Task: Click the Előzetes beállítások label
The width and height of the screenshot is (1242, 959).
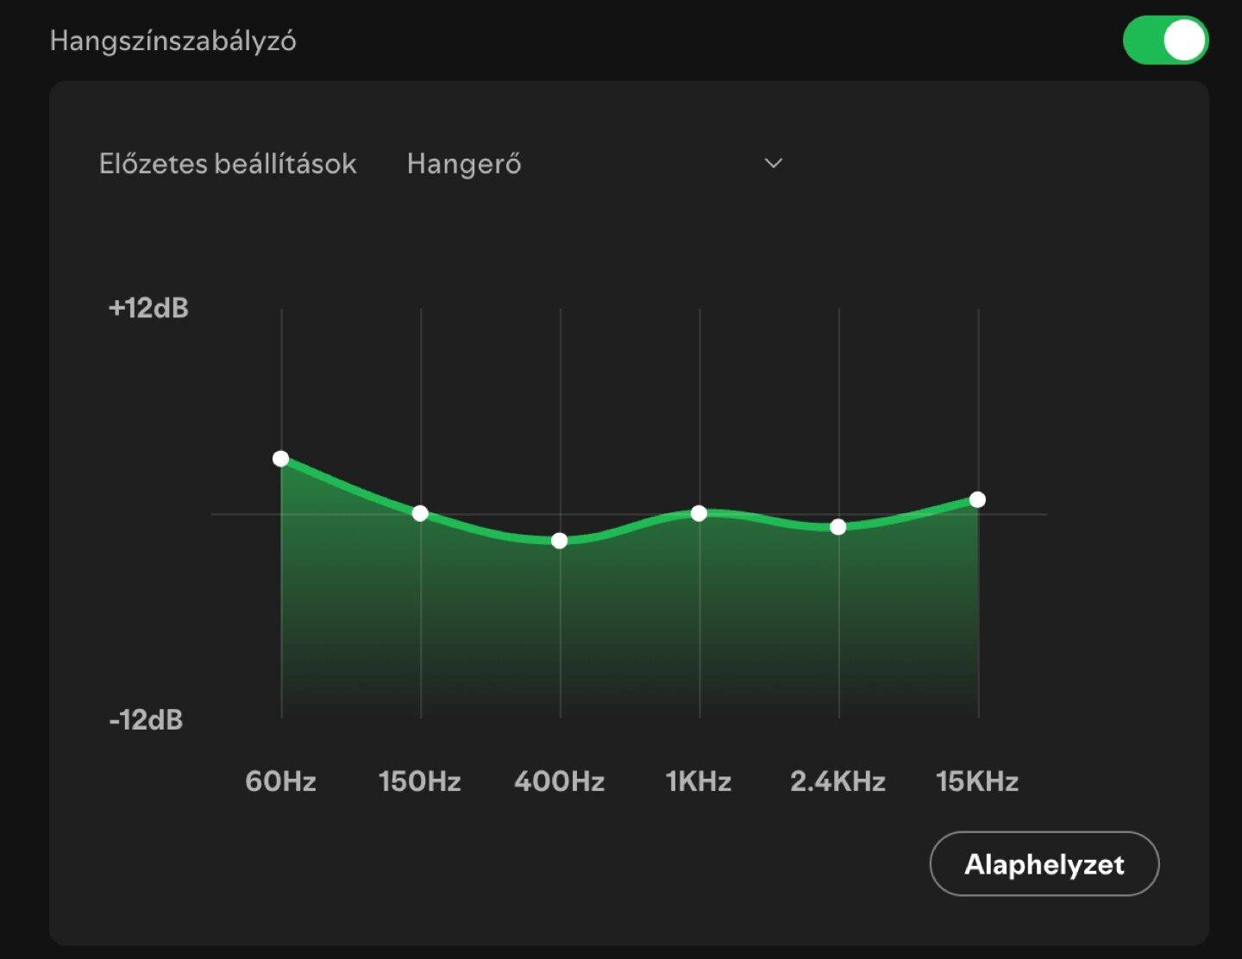Action: 228,164
